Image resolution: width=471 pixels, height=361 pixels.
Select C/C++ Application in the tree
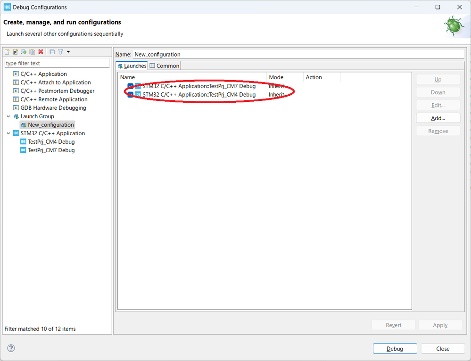43,74
